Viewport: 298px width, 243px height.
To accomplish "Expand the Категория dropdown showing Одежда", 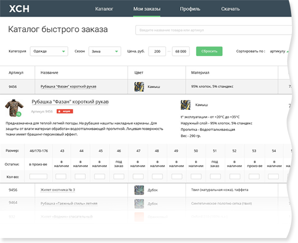I will tap(49, 51).
